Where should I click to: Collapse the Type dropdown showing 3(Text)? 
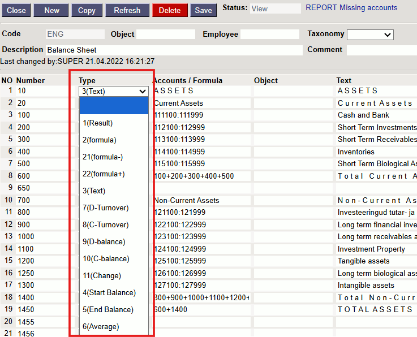point(114,91)
